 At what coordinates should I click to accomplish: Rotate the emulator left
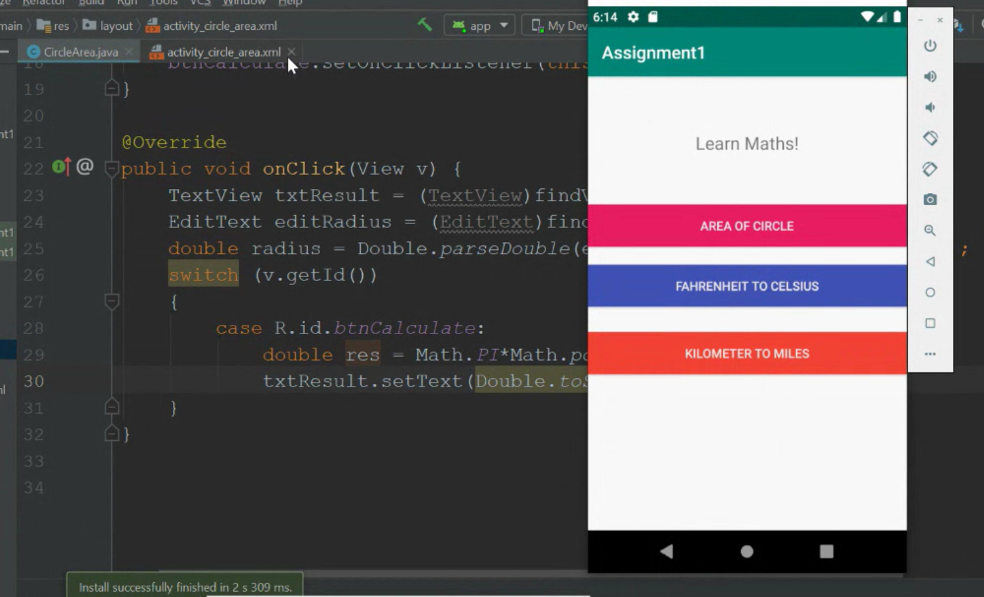click(x=930, y=138)
